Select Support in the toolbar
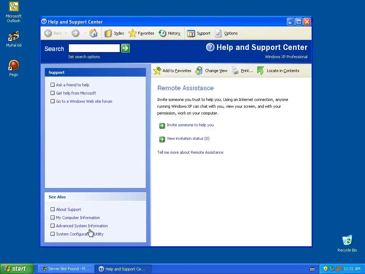This screenshot has height=274, width=365. [199, 33]
